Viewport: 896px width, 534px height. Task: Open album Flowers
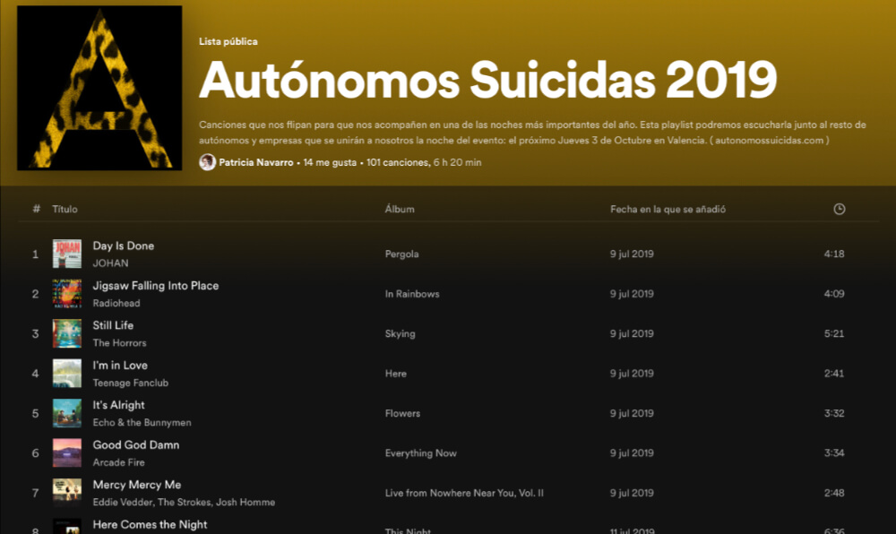coord(402,413)
